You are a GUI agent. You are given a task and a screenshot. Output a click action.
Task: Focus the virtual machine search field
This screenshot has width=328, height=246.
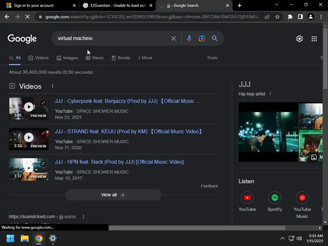[113, 38]
